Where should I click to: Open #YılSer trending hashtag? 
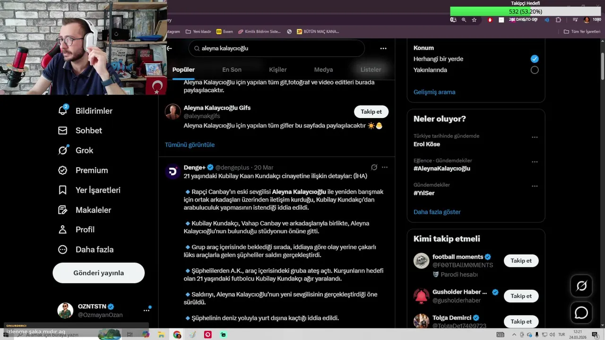(x=424, y=193)
